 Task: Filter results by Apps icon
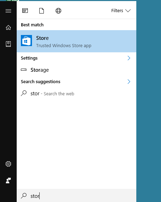click(x=25, y=11)
